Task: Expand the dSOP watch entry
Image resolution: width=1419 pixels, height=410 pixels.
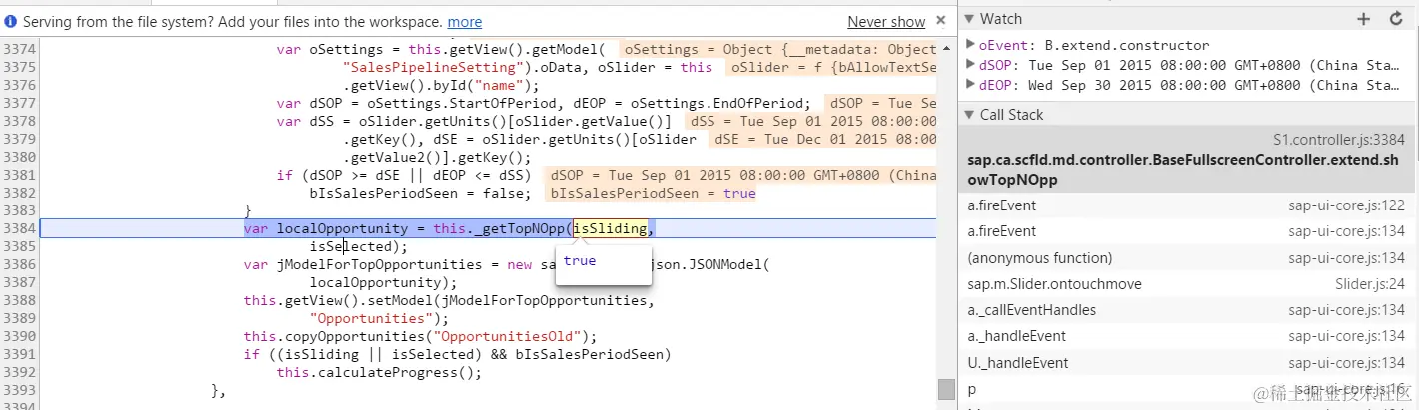Action: (971, 65)
